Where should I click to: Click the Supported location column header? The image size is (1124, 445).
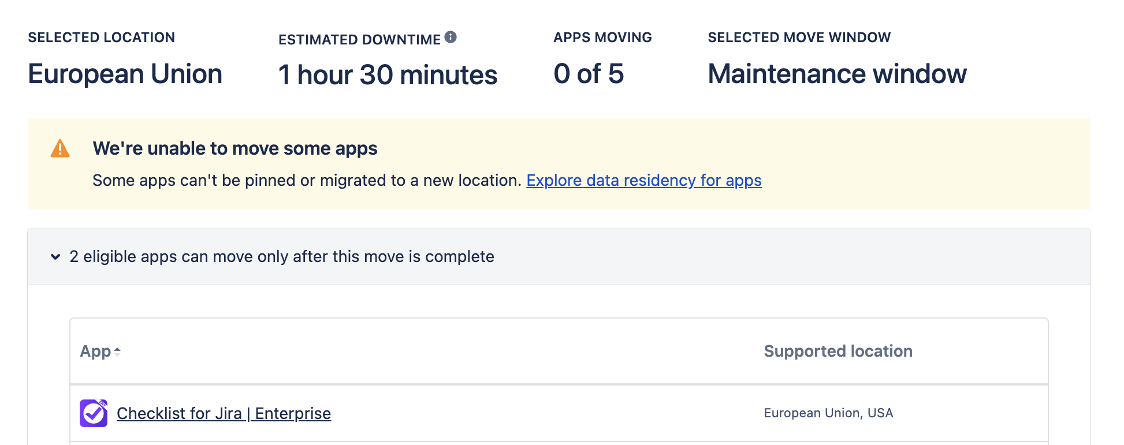click(x=838, y=351)
